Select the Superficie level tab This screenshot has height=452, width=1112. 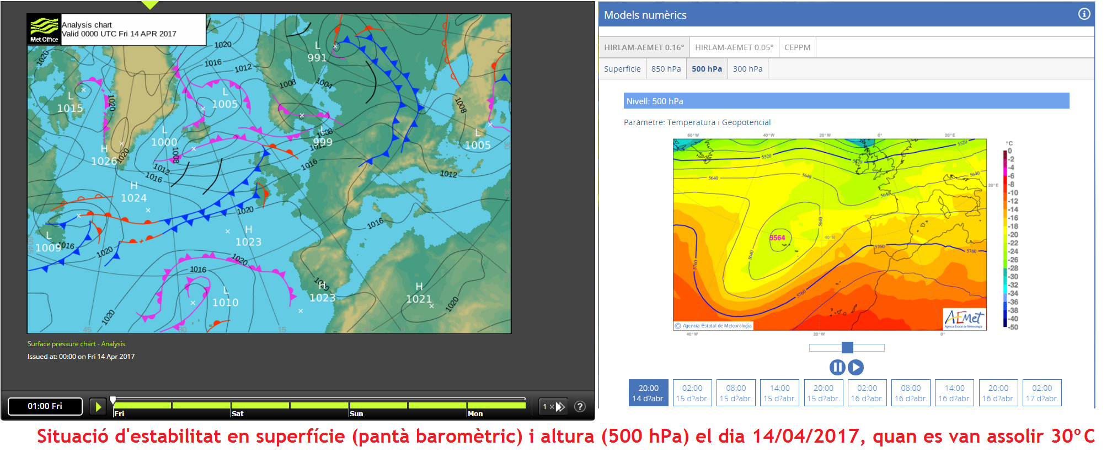[622, 69]
